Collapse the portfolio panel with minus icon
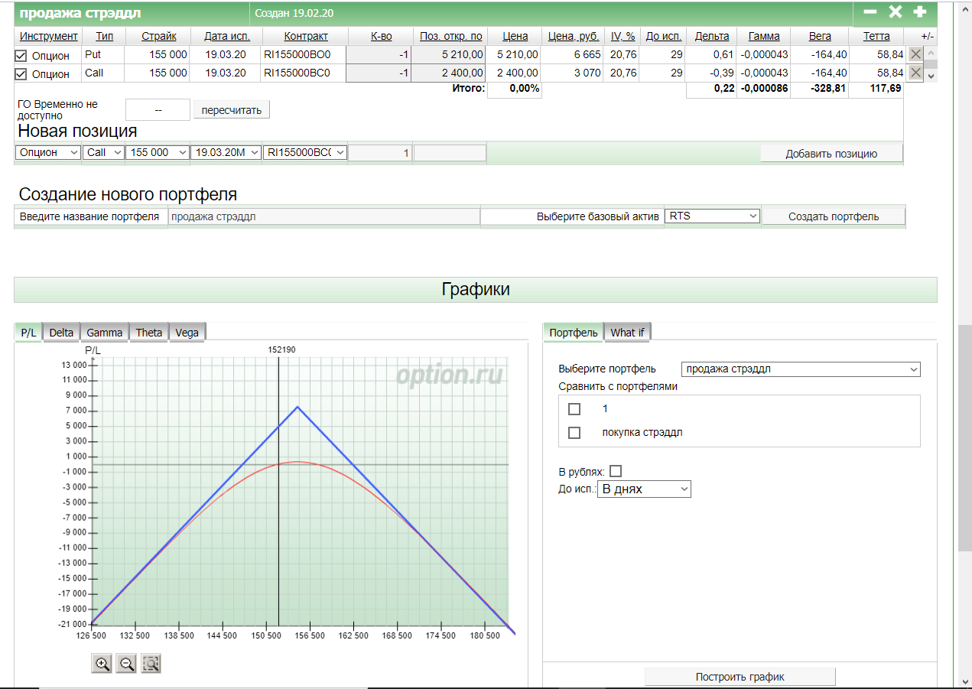The image size is (972, 689). pyautogui.click(x=870, y=12)
